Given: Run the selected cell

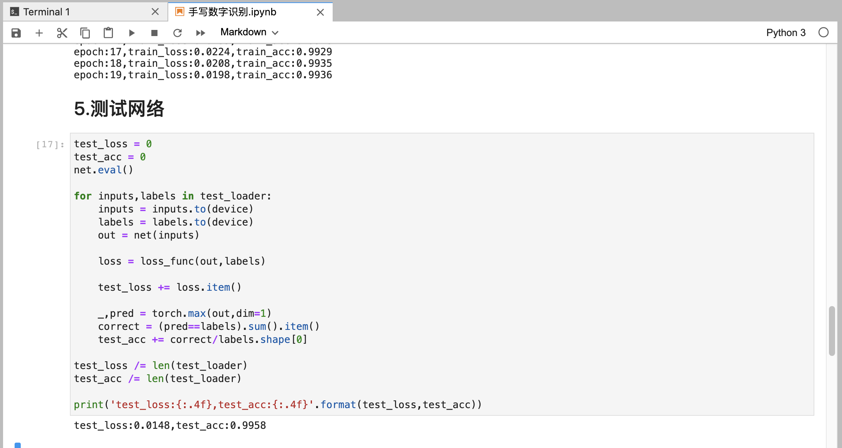Looking at the screenshot, I should click(x=131, y=33).
